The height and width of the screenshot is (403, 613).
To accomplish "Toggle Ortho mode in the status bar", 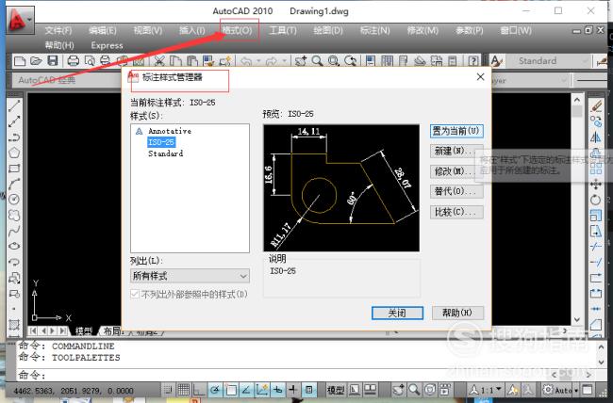I will point(199,389).
